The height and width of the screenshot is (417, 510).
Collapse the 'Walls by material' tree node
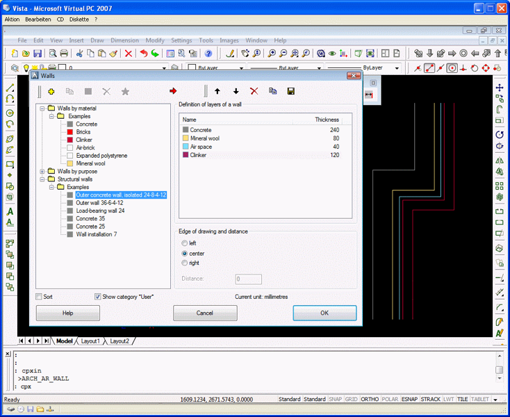pos(42,108)
